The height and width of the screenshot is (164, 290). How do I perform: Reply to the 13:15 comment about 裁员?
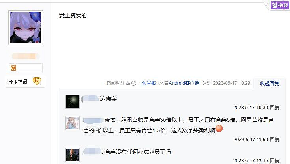pyautogui.click(x=275, y=161)
